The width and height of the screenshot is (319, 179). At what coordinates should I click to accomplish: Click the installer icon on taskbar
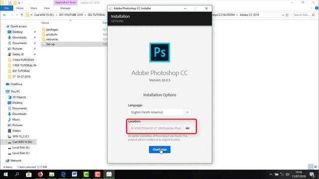pos(109,175)
